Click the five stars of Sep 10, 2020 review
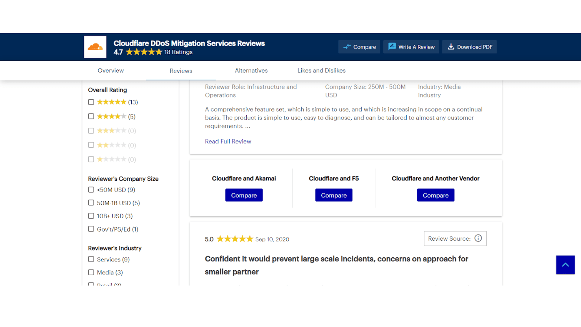Screen dimensions: 581x327 [x=235, y=239]
